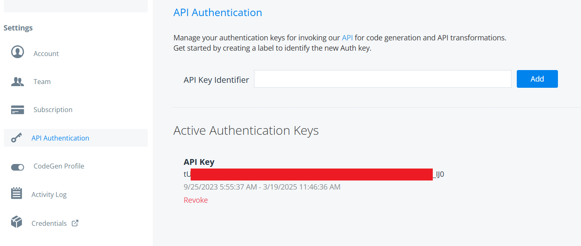Go to the Team settings
This screenshot has height=246, width=581.
[42, 82]
